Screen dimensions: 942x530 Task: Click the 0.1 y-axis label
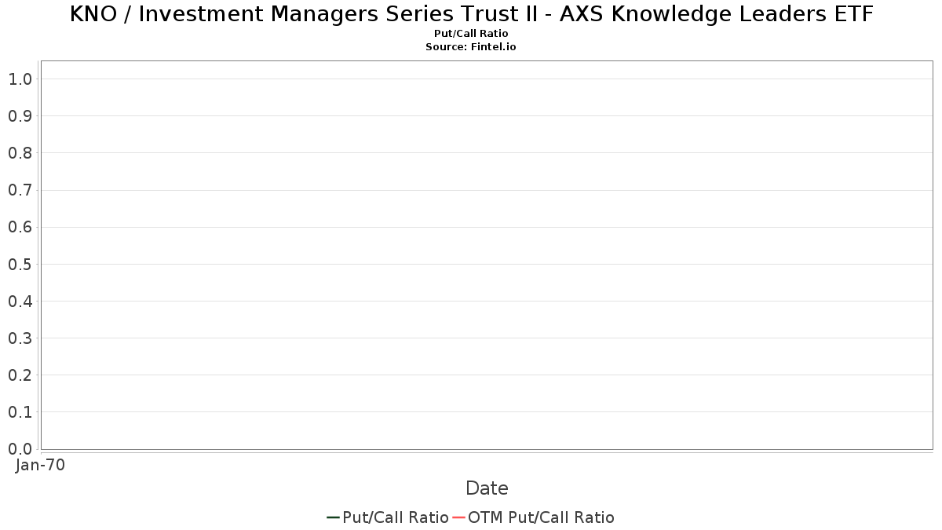[20, 412]
